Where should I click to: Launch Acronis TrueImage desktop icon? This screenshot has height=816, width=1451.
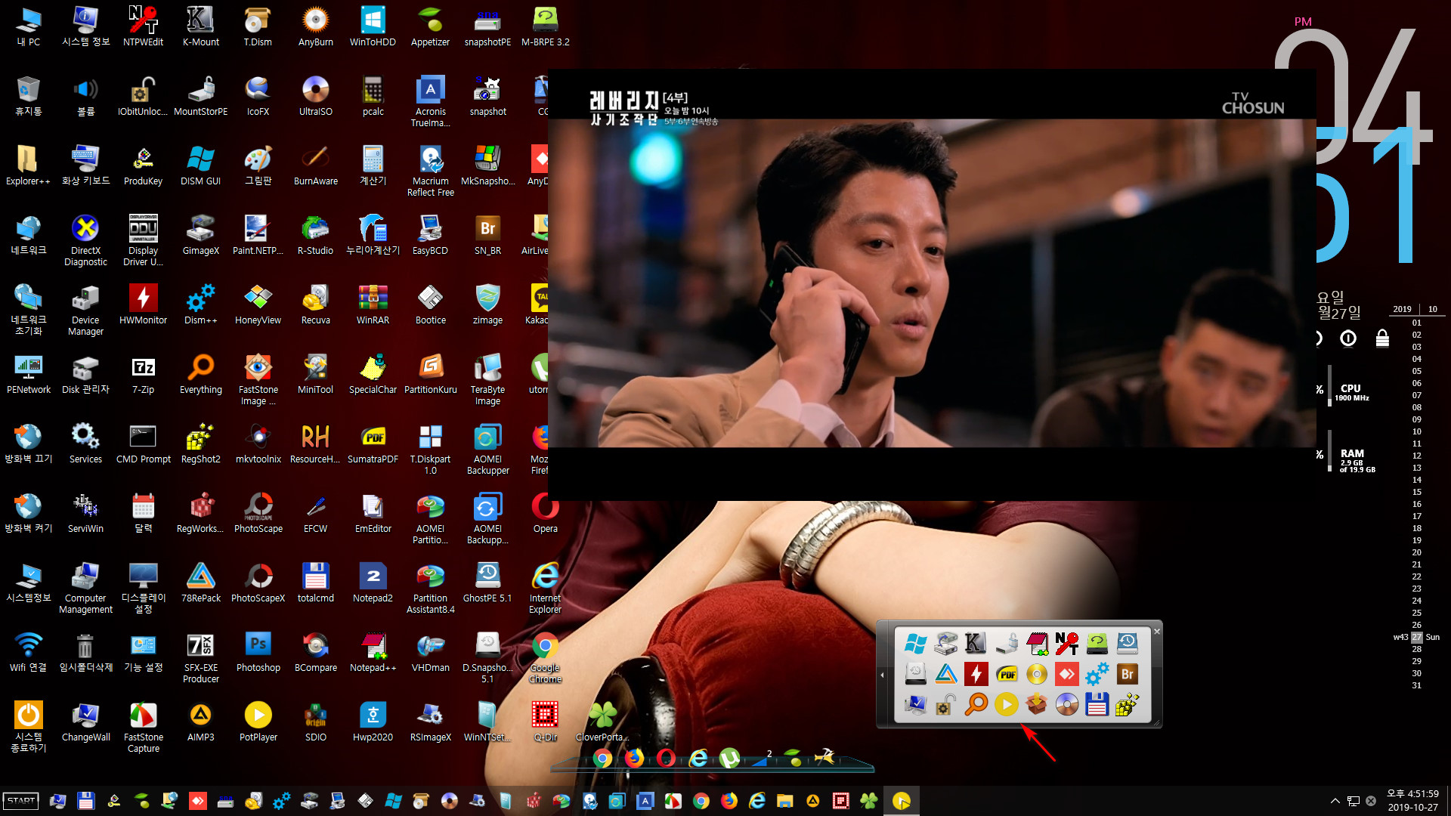tap(430, 101)
